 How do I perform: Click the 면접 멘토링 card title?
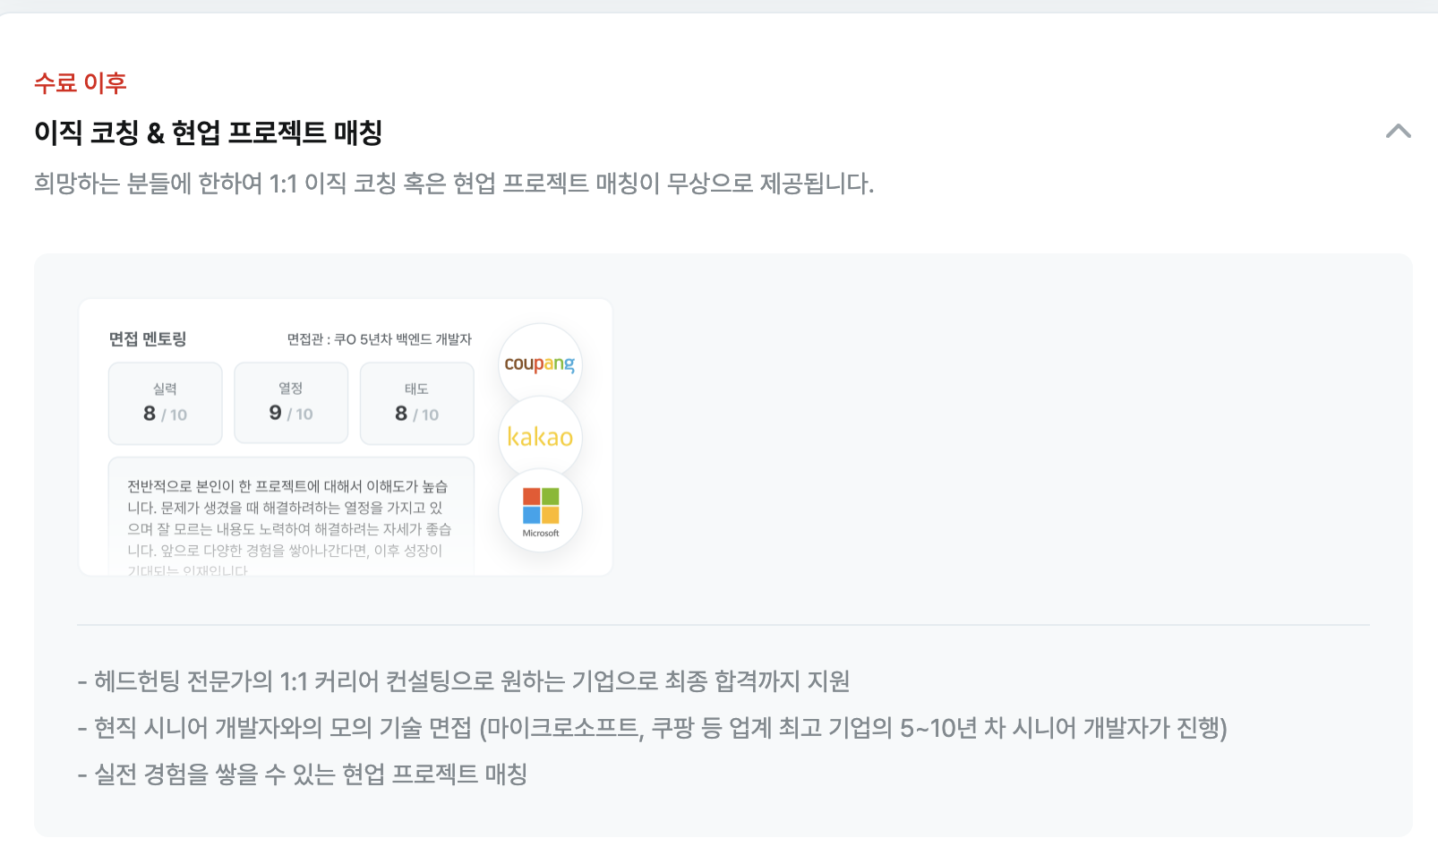[148, 338]
